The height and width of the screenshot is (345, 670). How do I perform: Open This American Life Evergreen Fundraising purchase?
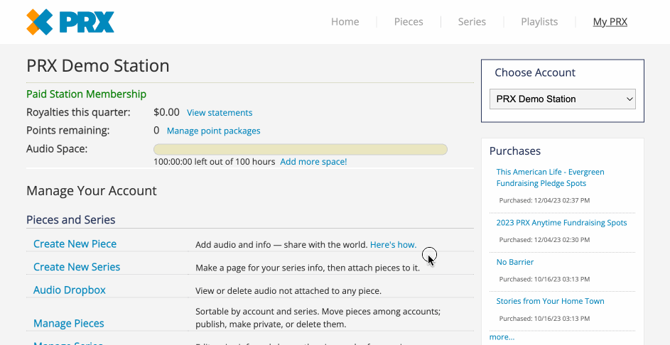550,177
